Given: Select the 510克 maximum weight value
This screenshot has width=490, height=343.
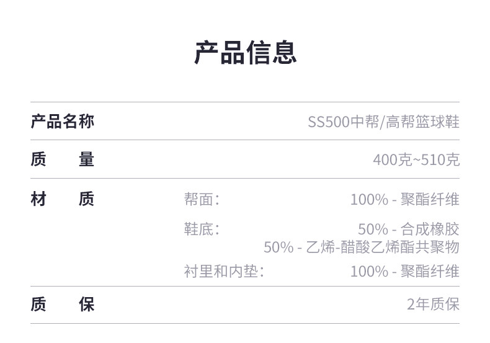Looking at the screenshot, I should pos(440,160).
